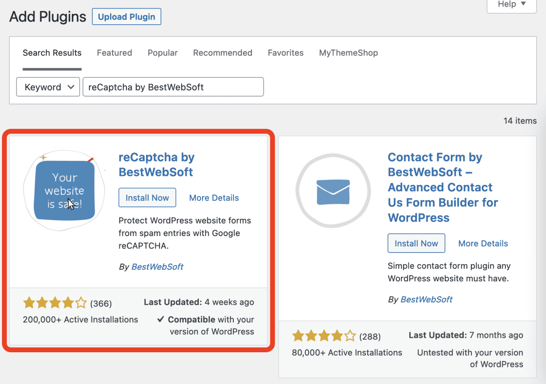
Task: Install the Contact Form by BestWebSoft plugin
Action: [x=416, y=243]
